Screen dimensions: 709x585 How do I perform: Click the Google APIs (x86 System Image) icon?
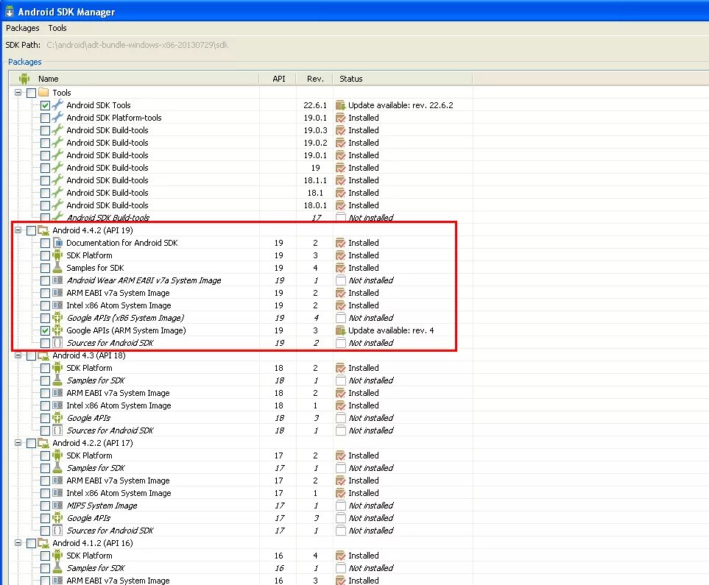click(x=57, y=318)
